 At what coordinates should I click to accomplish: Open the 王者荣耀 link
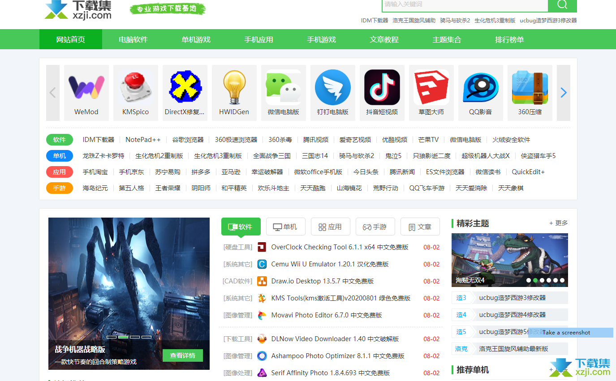coord(168,188)
